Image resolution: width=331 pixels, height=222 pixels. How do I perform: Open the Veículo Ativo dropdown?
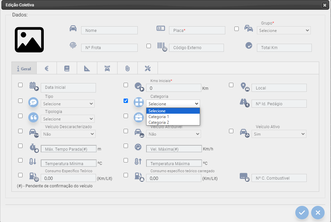(279, 134)
